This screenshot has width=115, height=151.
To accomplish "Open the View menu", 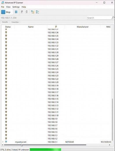I will tap(8, 7).
